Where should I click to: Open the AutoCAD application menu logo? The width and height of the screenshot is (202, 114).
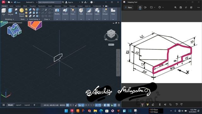(3, 2)
